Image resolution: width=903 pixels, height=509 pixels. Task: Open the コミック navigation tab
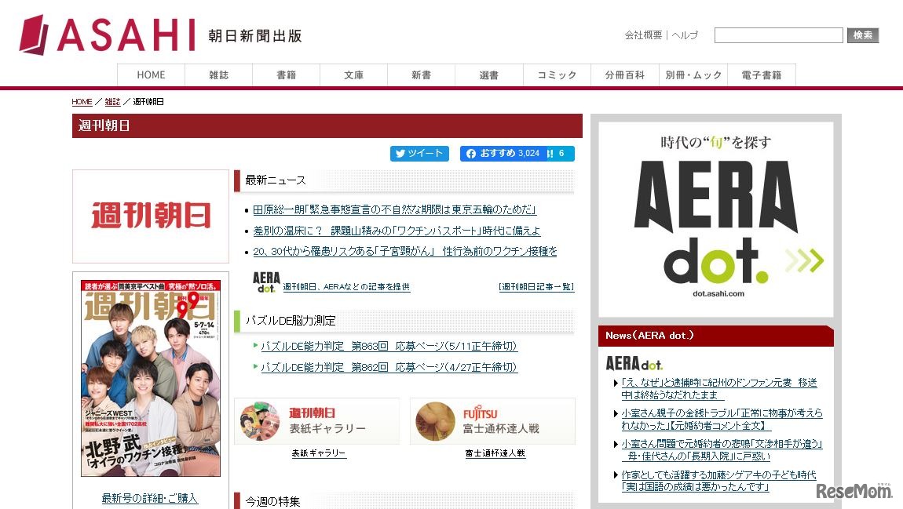pos(557,75)
